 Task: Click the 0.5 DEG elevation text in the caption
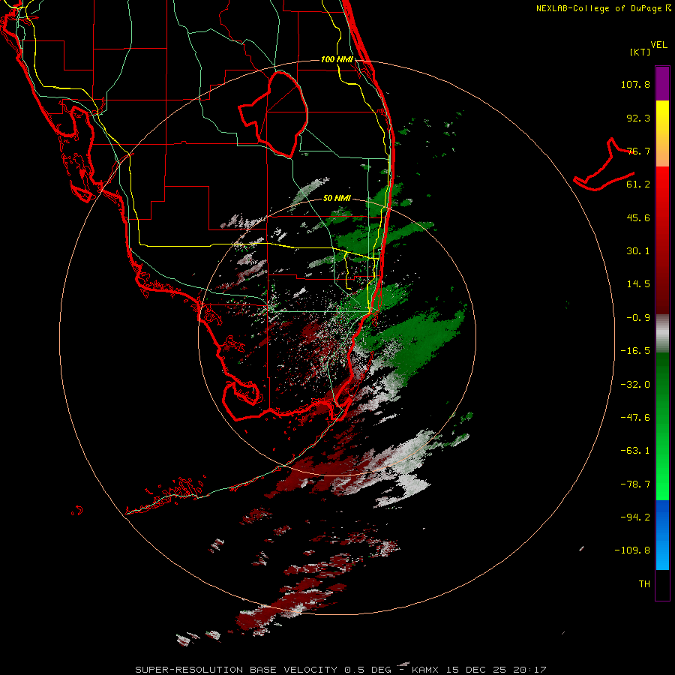coord(367,670)
